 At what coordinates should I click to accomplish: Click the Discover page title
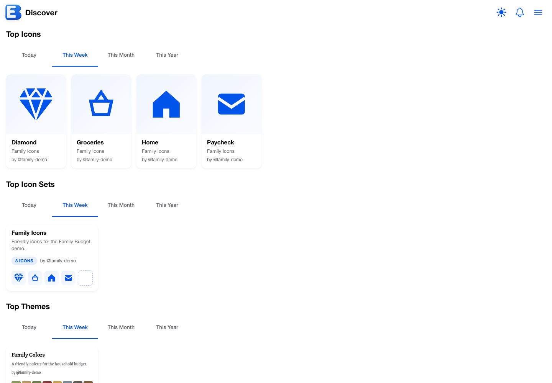(41, 13)
